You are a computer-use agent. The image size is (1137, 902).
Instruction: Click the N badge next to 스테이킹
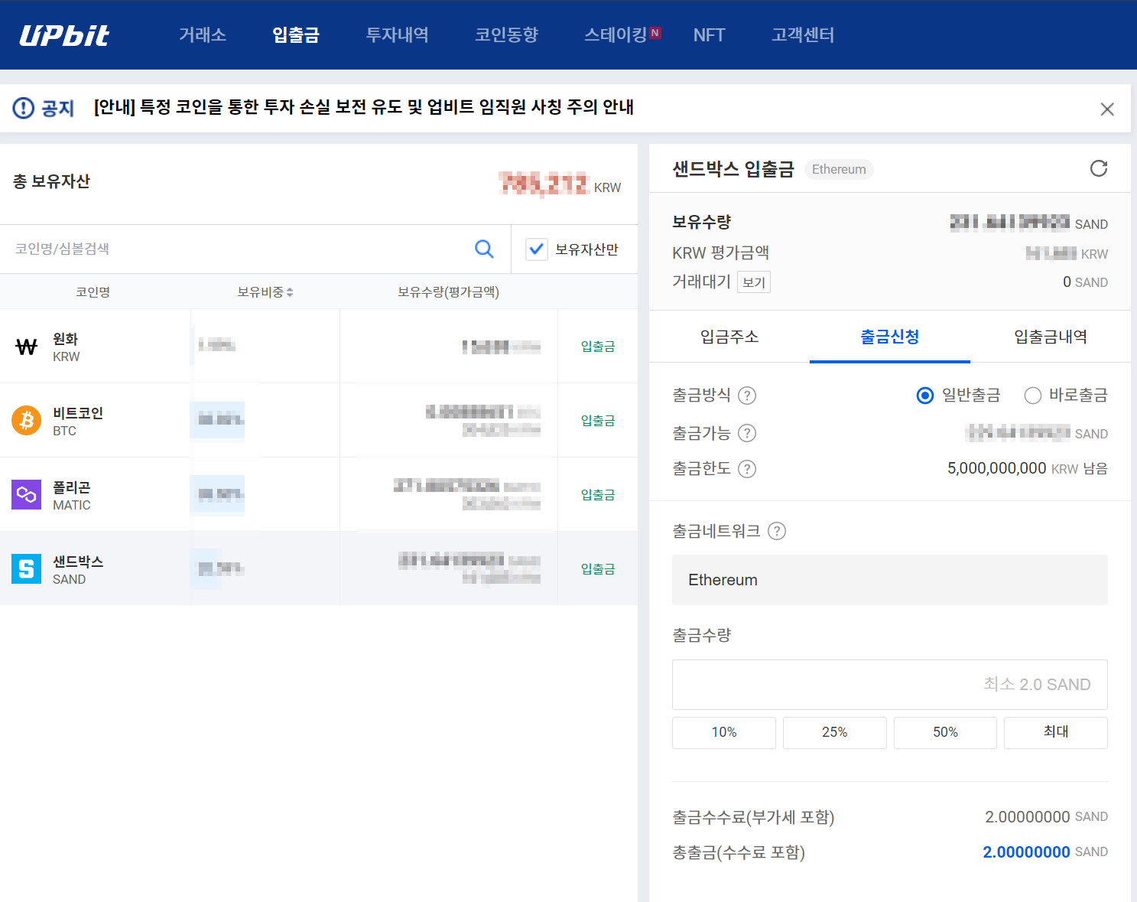(655, 33)
